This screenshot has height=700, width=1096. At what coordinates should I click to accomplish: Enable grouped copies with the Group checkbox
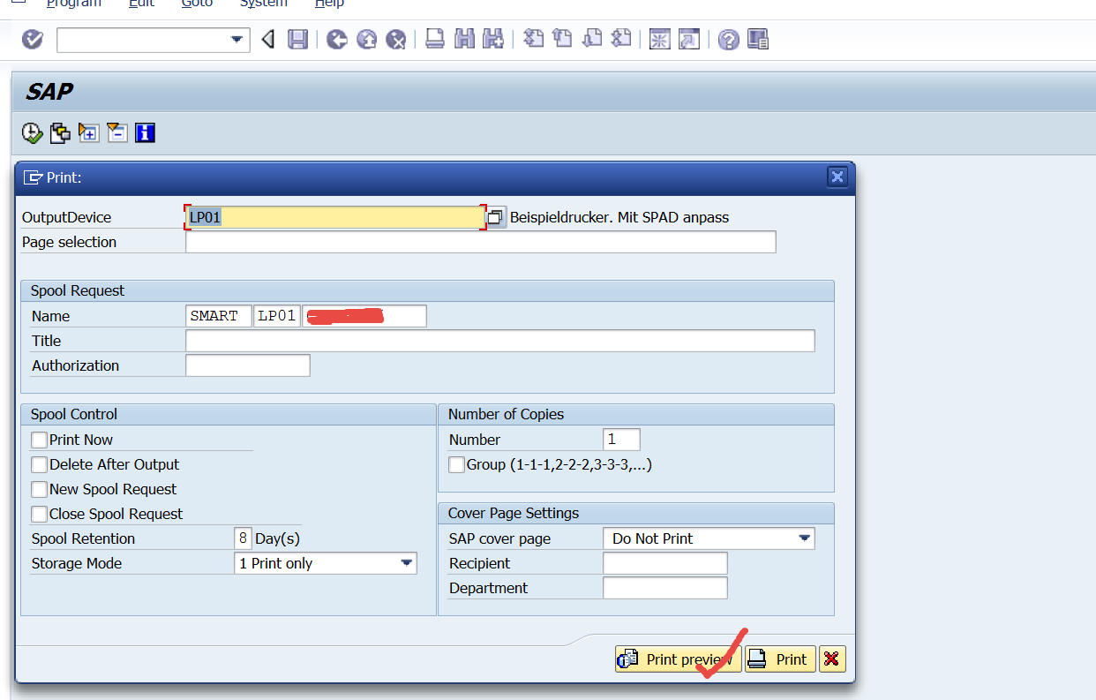pos(456,464)
